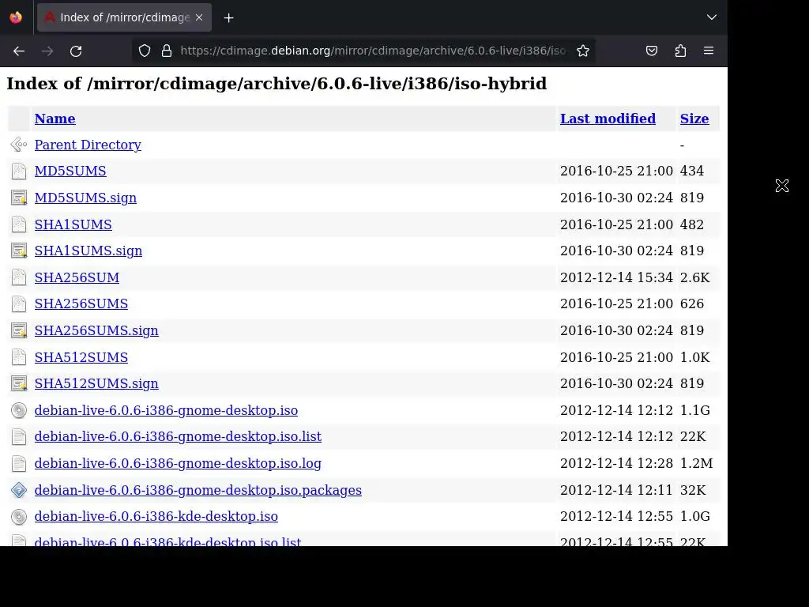
Task: Click the file icon beside SHA256SUM
Action: pos(19,277)
